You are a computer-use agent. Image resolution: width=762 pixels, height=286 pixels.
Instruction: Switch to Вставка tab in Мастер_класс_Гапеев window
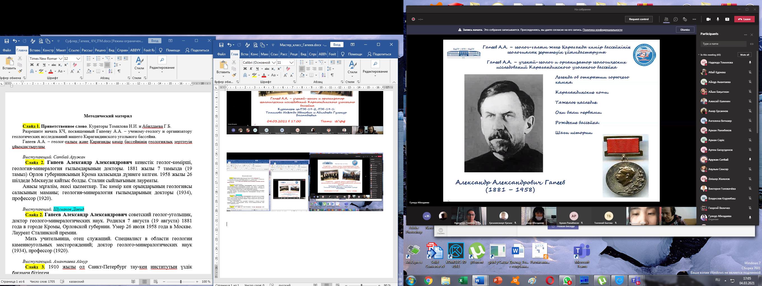pos(245,54)
